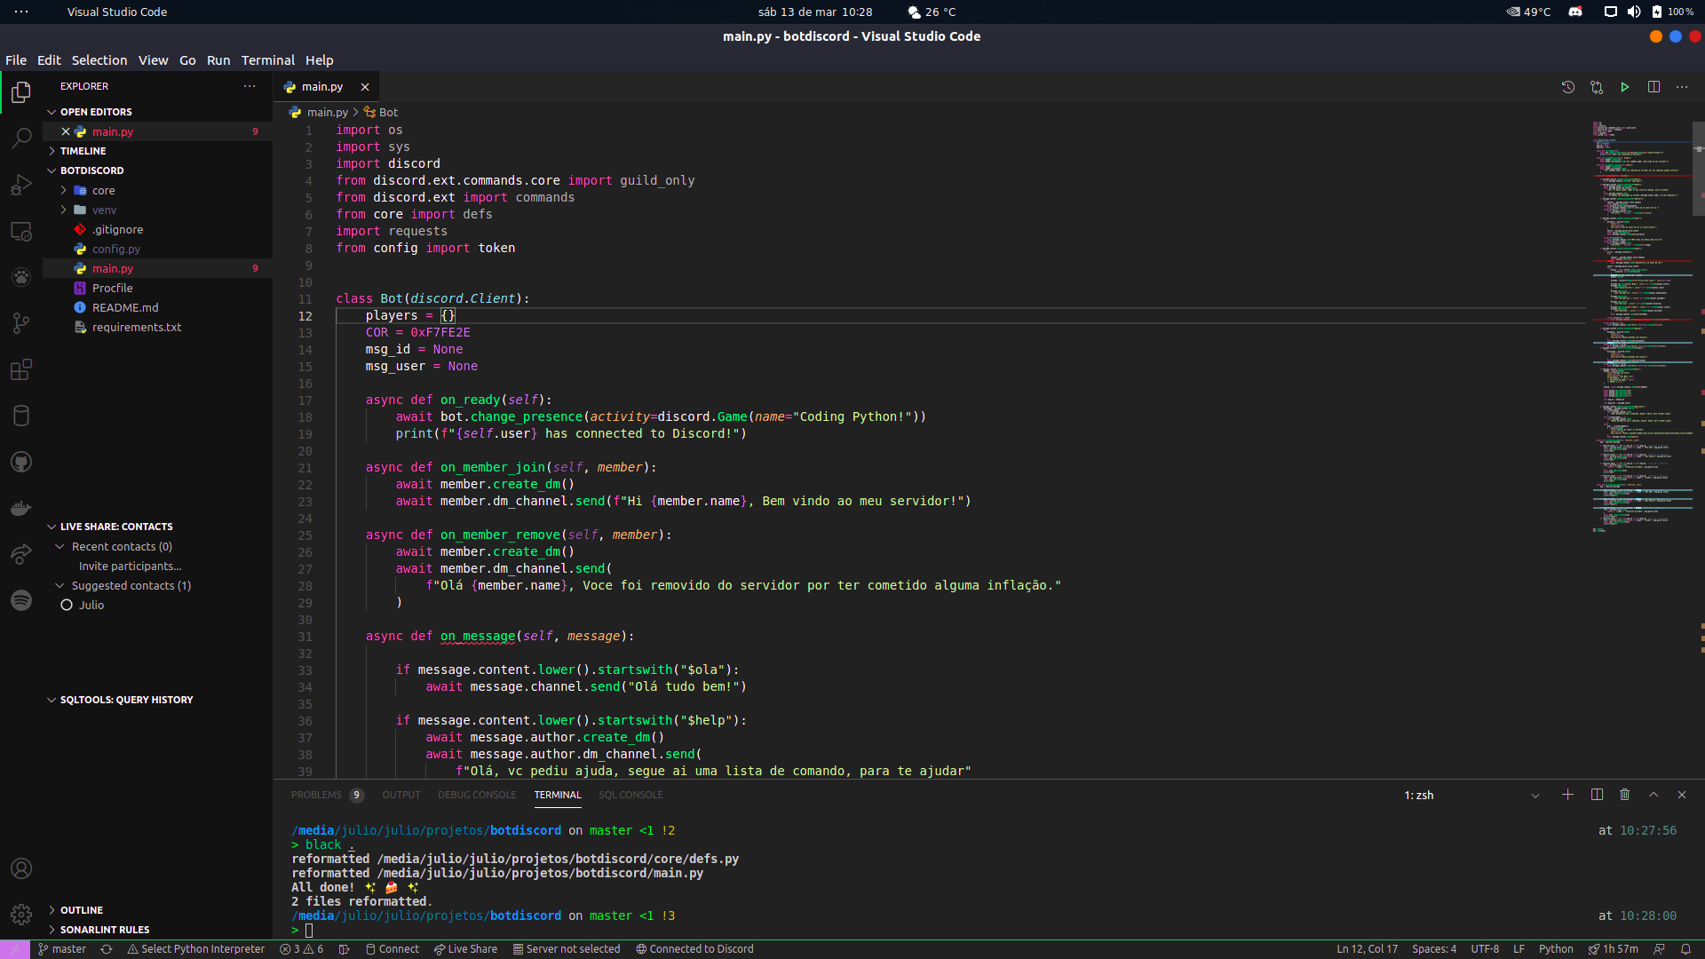Collapse Live Share Contacts section
The height and width of the screenshot is (959, 1705).
point(158,527)
